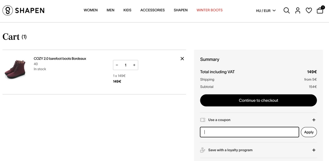Remove COZY 2.0 boots with X icon

coord(182,58)
